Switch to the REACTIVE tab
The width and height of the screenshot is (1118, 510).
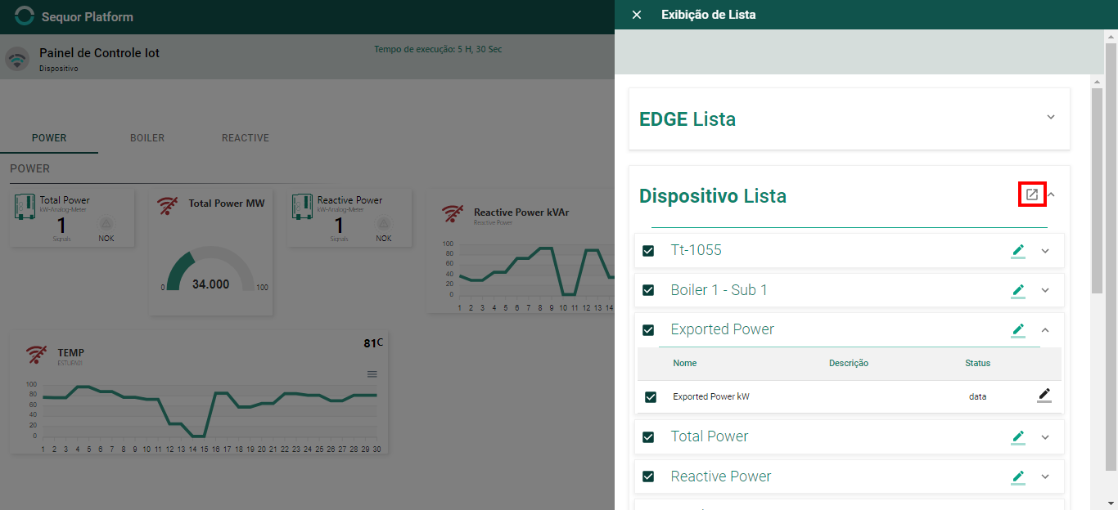pyautogui.click(x=246, y=138)
